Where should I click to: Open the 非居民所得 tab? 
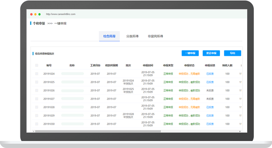(x=155, y=36)
